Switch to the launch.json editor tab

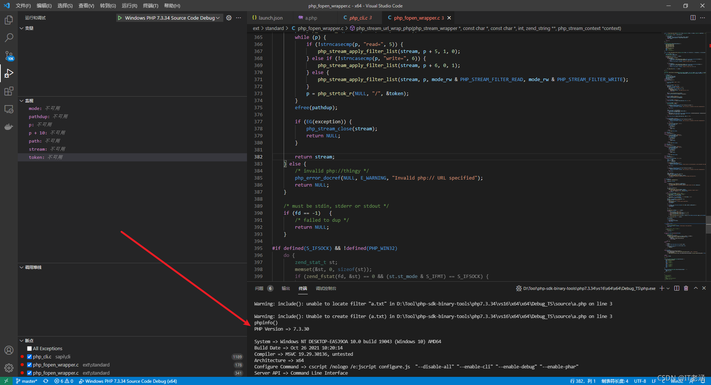pos(270,18)
